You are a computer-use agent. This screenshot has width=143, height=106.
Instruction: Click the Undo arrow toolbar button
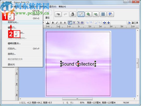tap(58, 14)
